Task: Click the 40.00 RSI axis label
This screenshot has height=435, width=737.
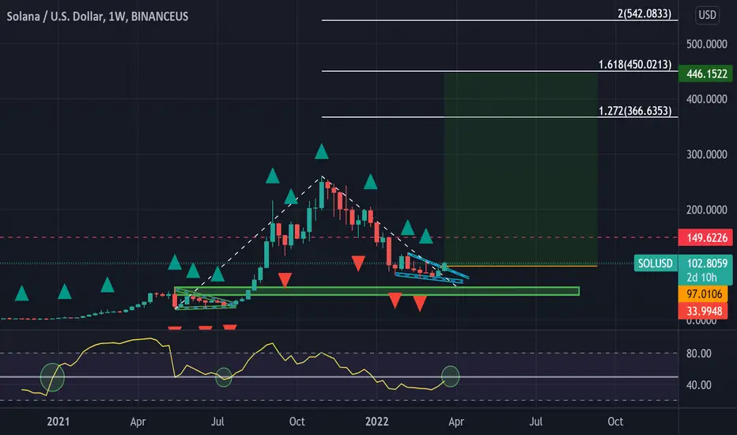Action: 698,385
